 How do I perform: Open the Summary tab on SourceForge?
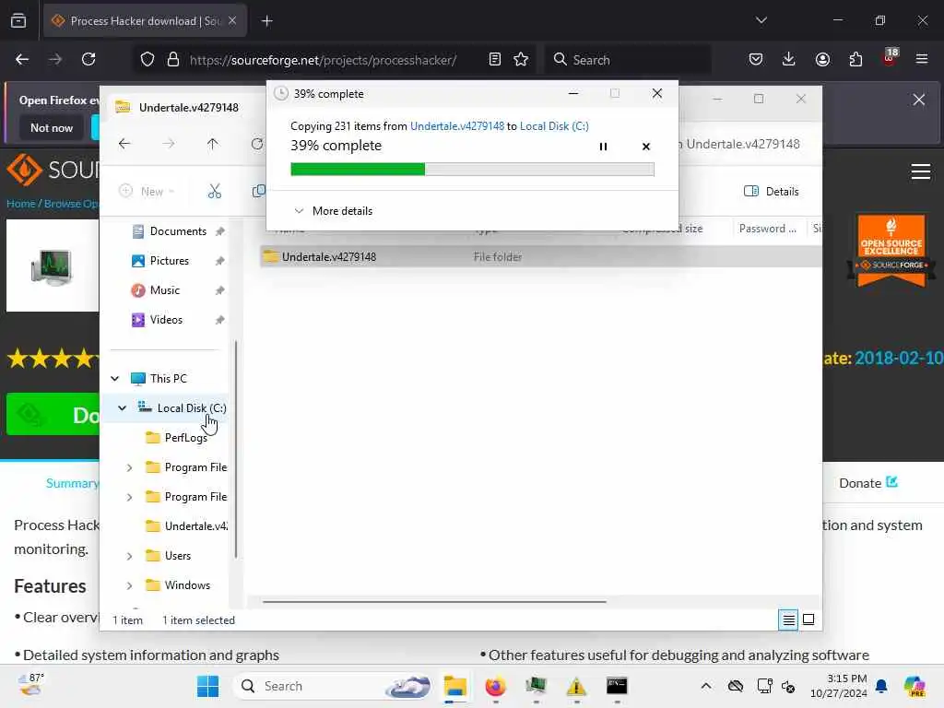coord(72,483)
